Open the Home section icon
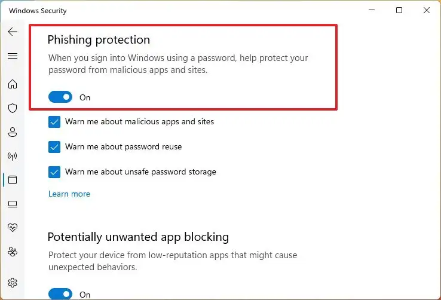Image resolution: width=441 pixels, height=300 pixels. point(12,84)
